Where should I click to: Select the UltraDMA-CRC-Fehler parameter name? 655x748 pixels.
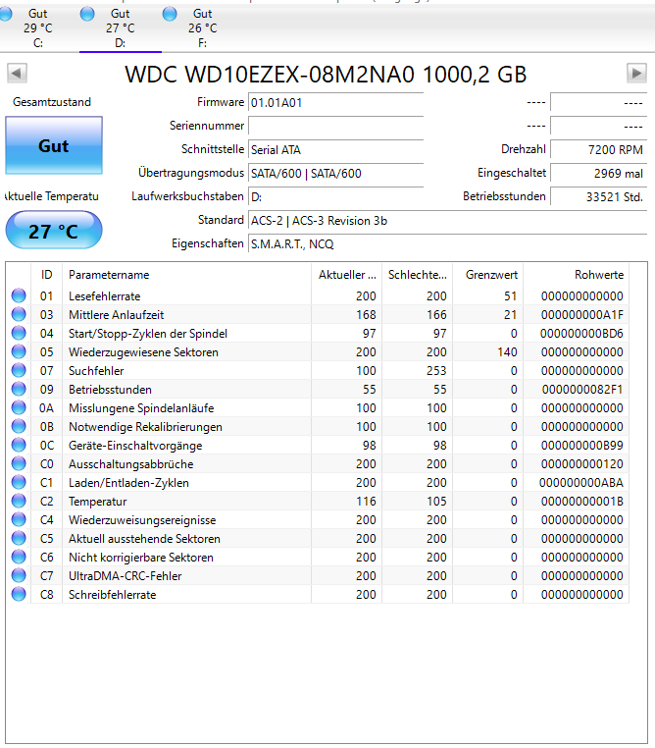click(x=126, y=576)
